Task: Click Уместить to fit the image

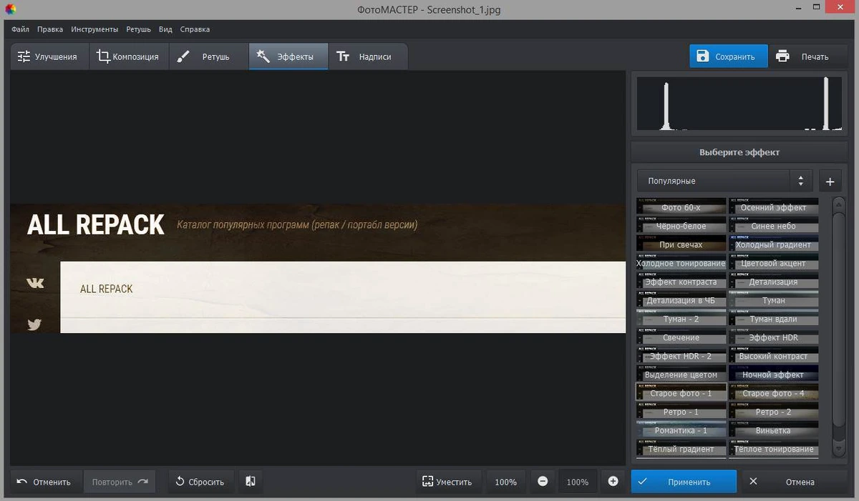Action: point(447,482)
